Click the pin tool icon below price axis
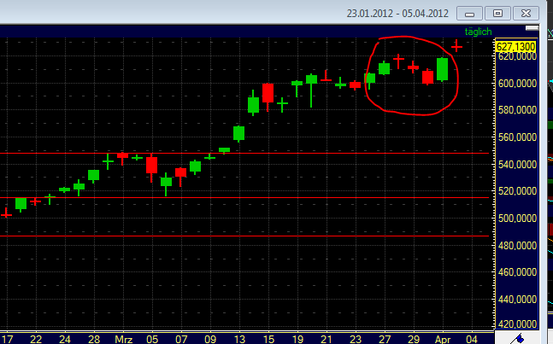Image resolution: width=553 pixels, height=344 pixels. [x=518, y=338]
